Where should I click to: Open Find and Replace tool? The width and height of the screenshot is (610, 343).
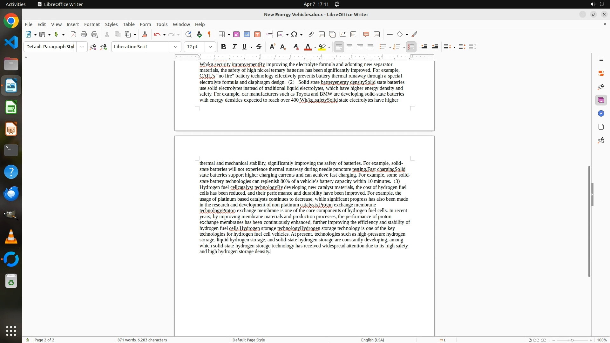(x=188, y=35)
